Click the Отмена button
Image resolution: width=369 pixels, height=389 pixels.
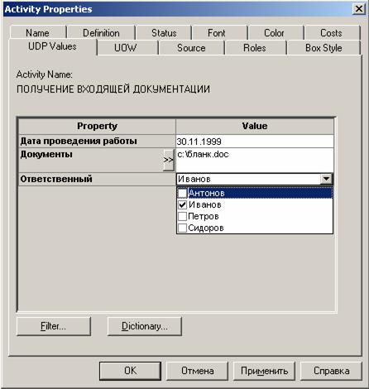click(197, 371)
